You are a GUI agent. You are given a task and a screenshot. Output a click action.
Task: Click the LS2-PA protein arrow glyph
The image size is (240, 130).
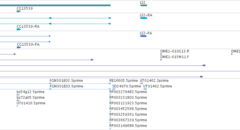pos(143,36)
